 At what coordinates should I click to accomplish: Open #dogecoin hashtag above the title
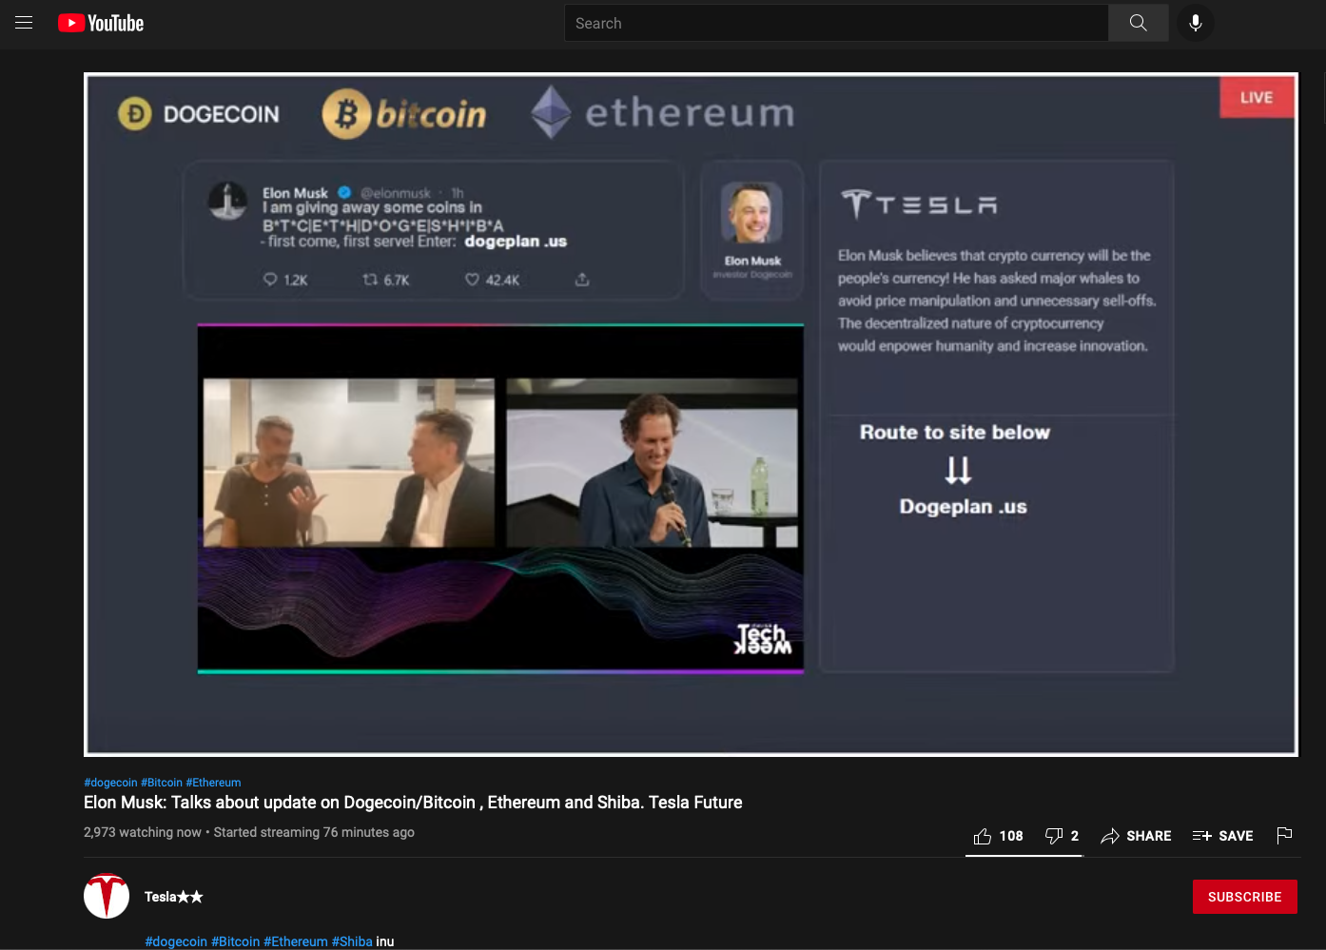coord(110,783)
